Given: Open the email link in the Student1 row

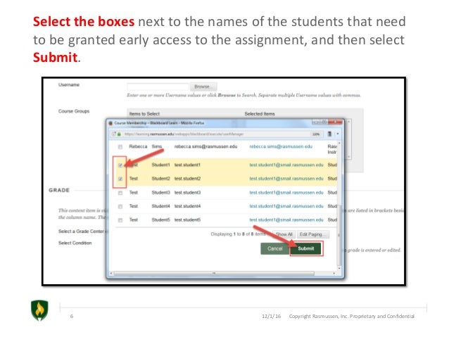Looking at the screenshot, I should pos(286,165).
